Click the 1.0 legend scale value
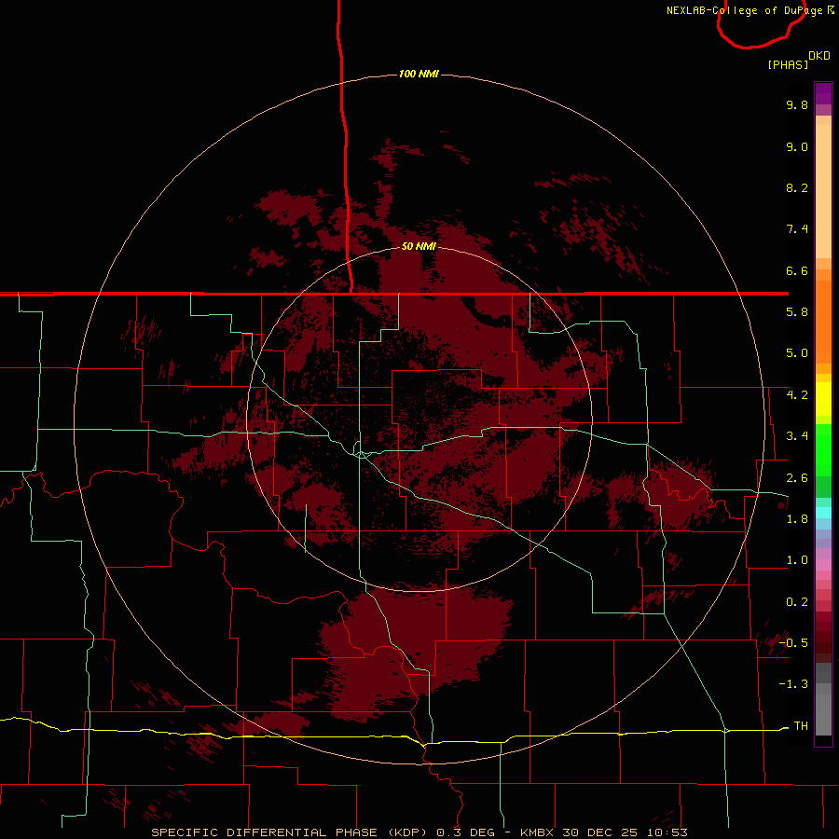Image resolution: width=839 pixels, height=839 pixels. tap(797, 560)
